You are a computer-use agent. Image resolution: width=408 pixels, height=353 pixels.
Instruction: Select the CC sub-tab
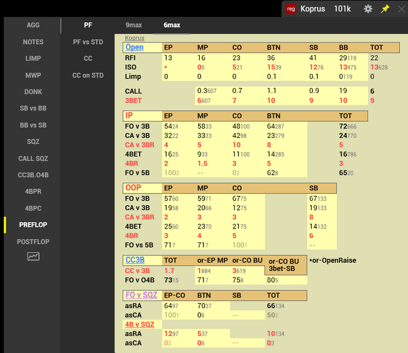88,58
